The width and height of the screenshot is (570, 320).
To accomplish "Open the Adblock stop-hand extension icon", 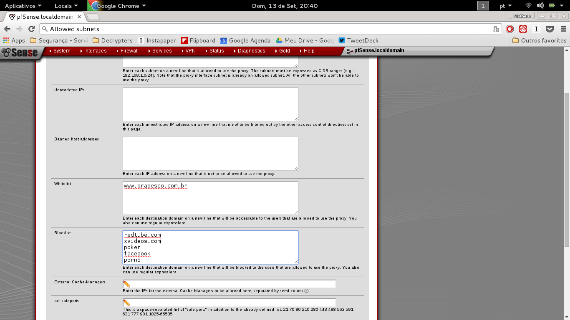I will (x=509, y=29).
